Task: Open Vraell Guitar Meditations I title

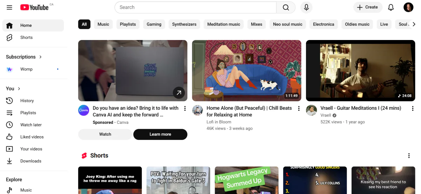Action: pos(361,108)
